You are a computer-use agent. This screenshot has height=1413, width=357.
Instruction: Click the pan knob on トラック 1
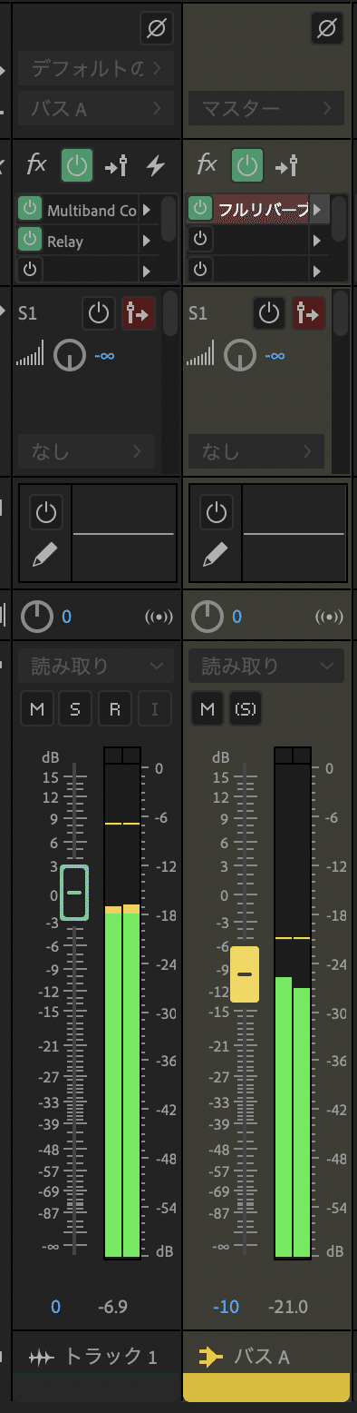pos(37,618)
